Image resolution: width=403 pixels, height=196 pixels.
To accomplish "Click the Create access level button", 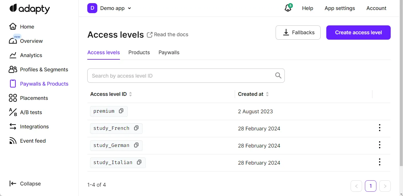I will (358, 33).
